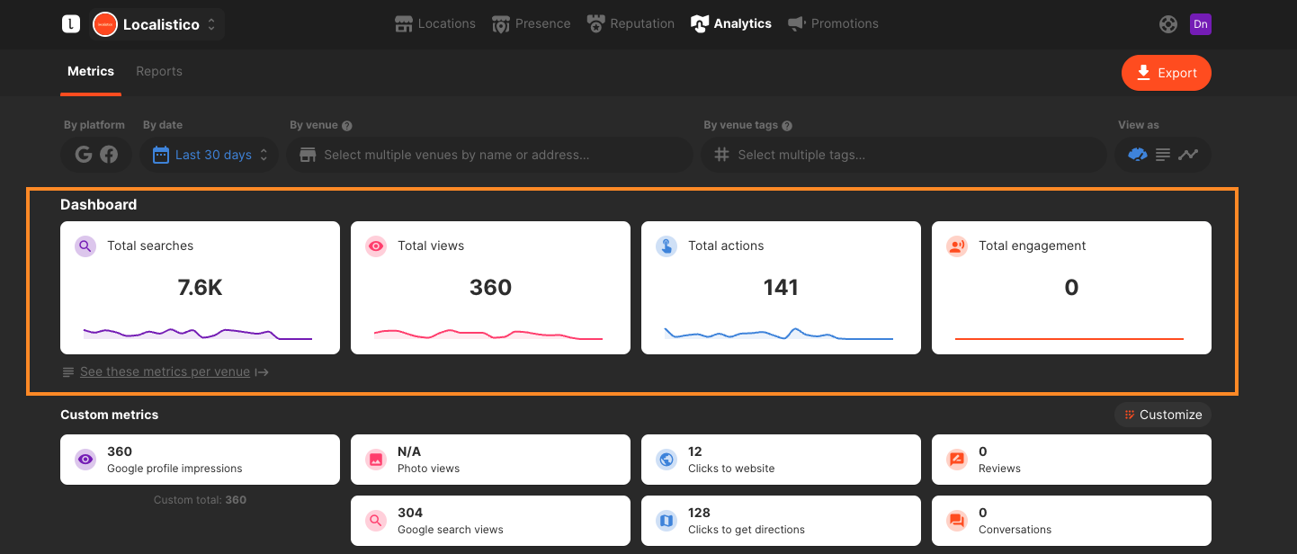
Task: Click the Total searches purple sparkline
Action: 198,334
